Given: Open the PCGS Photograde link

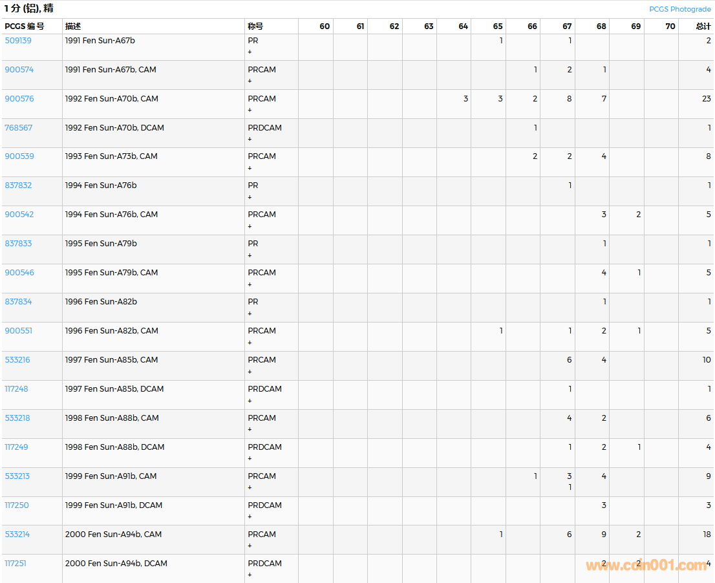Looking at the screenshot, I should click(679, 9).
